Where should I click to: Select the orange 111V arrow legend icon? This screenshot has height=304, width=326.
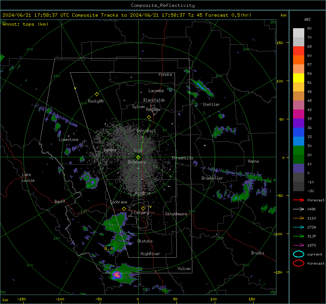[298, 218]
